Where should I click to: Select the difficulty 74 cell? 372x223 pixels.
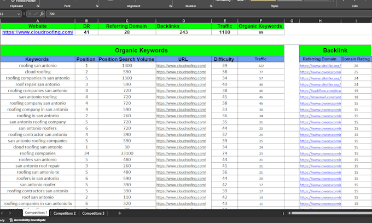[224, 153]
